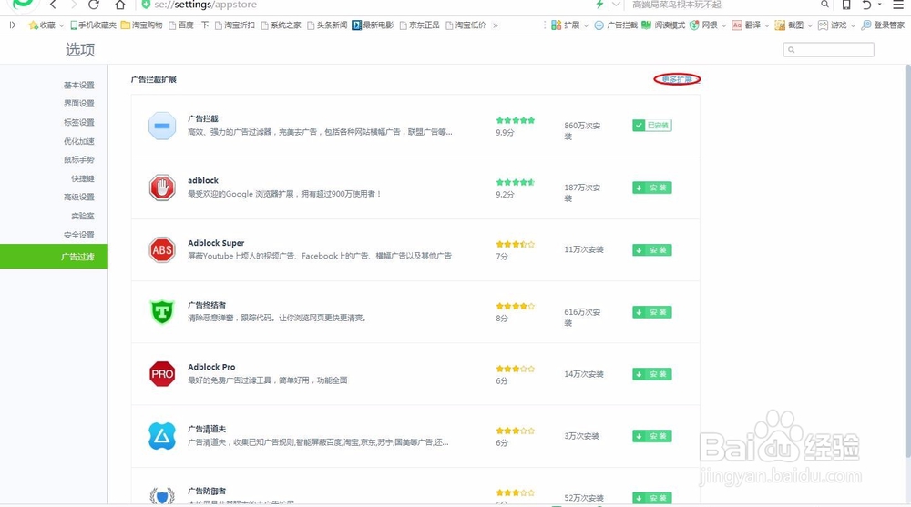911x507 pixels.
Task: Click the undo closed-tab arrow icon
Action: click(867, 5)
